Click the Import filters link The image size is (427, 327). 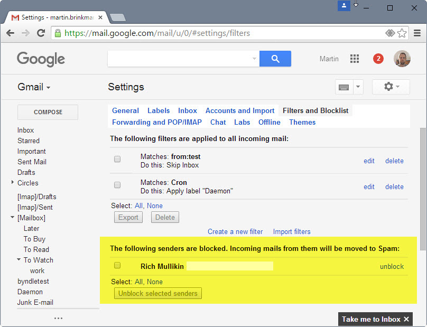click(x=292, y=232)
